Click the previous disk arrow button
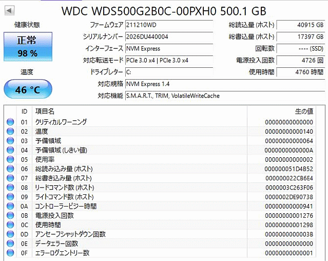Viewport: 328px width, 261px height. click(x=9, y=10)
